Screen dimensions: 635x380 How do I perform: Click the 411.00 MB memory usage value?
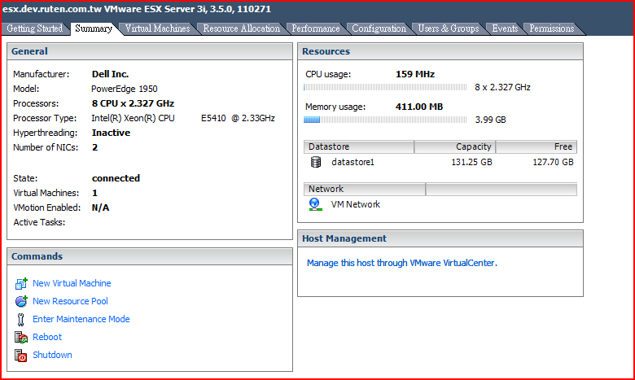tap(419, 107)
